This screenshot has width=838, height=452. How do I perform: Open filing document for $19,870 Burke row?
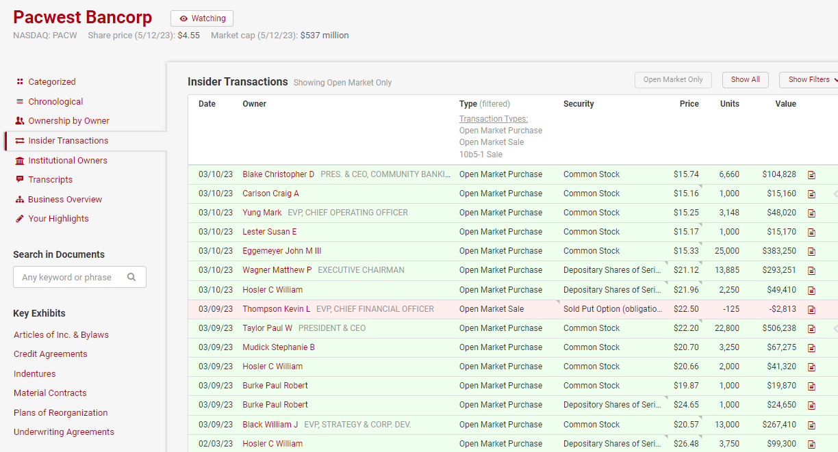pos(811,386)
